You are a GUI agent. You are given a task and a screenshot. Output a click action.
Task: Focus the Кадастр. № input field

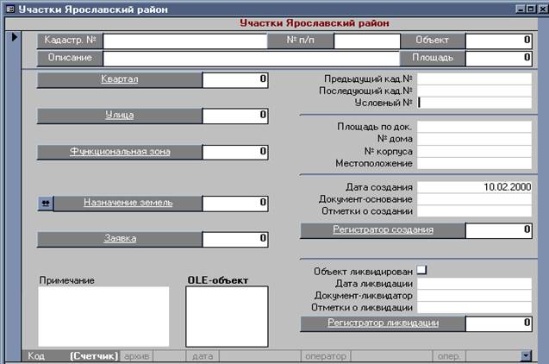184,41
